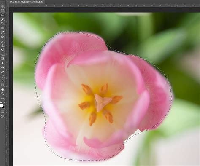Select the Rectangular Marquee tool
This screenshot has width=200, height=166.
coord(3,11)
